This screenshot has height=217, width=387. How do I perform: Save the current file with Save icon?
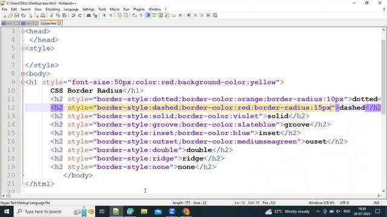(x=16, y=15)
